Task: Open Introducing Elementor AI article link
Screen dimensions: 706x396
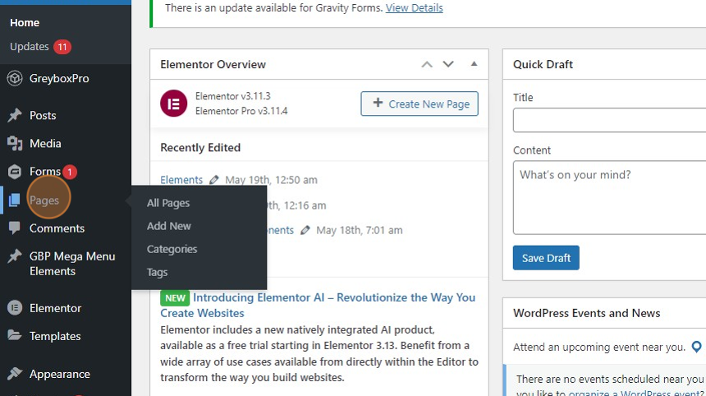Action: click(x=318, y=305)
